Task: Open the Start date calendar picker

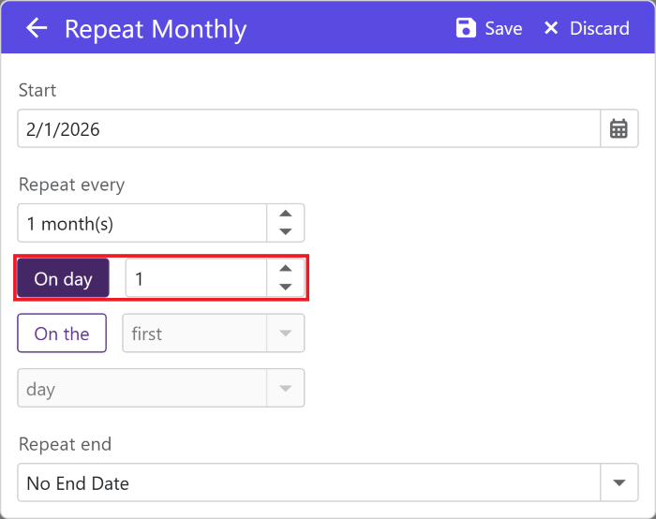Action: [x=619, y=129]
